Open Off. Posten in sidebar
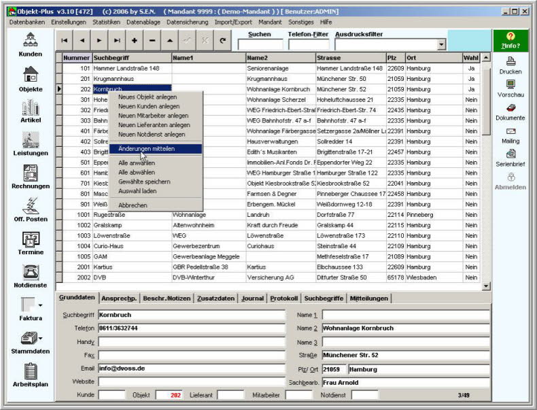This screenshot has width=537, height=410. click(31, 209)
